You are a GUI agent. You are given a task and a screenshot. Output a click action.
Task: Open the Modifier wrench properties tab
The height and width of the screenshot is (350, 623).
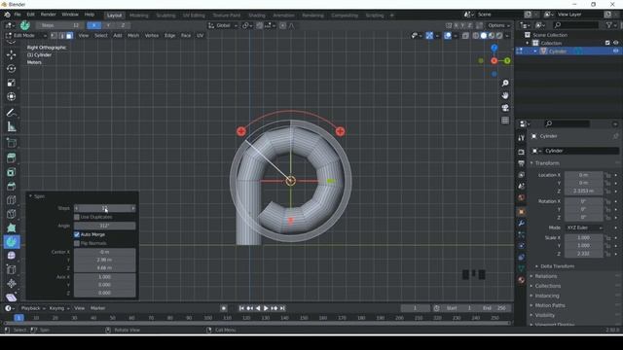pos(522,223)
